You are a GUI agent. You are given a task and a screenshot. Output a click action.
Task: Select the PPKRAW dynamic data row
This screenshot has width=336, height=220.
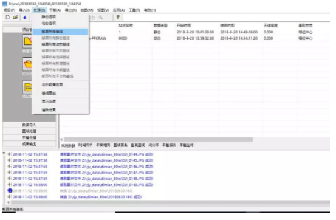click(x=194, y=38)
